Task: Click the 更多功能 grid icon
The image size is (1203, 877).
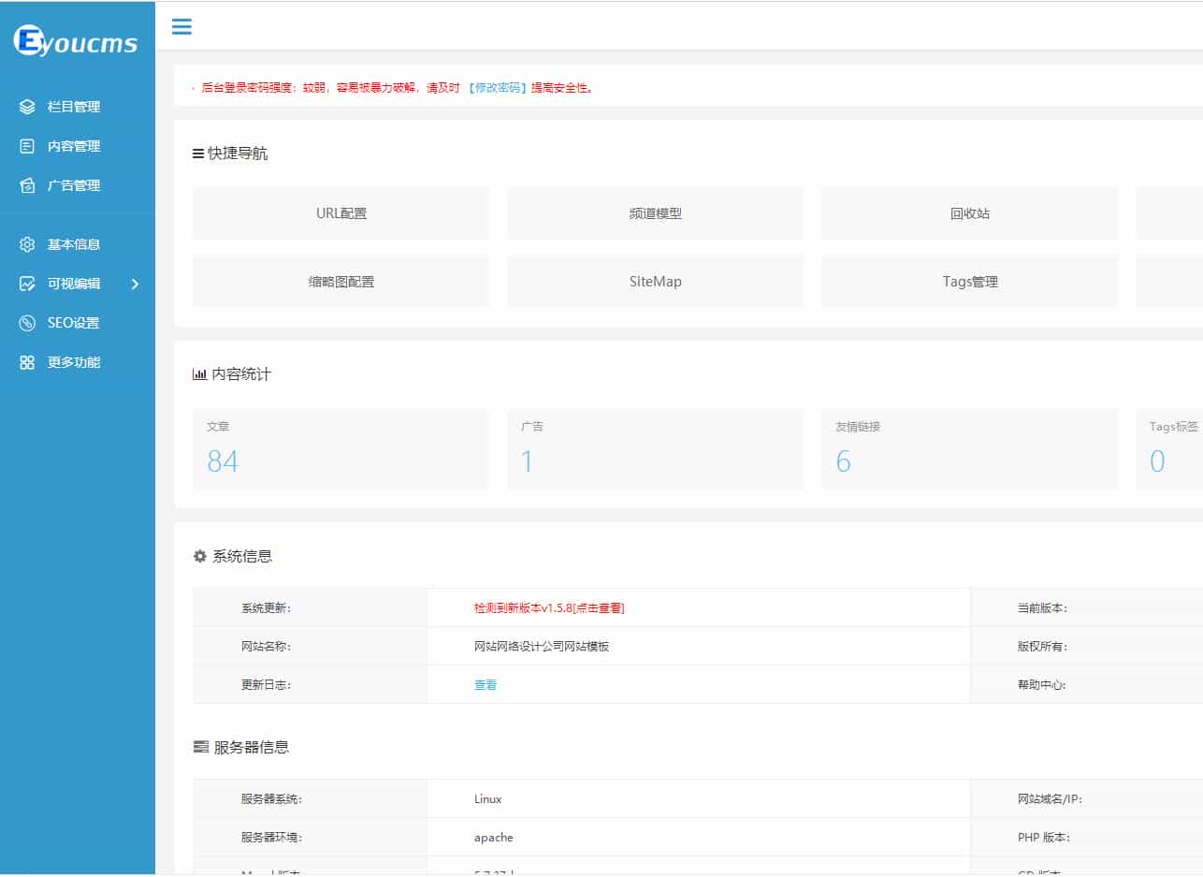Action: [27, 362]
